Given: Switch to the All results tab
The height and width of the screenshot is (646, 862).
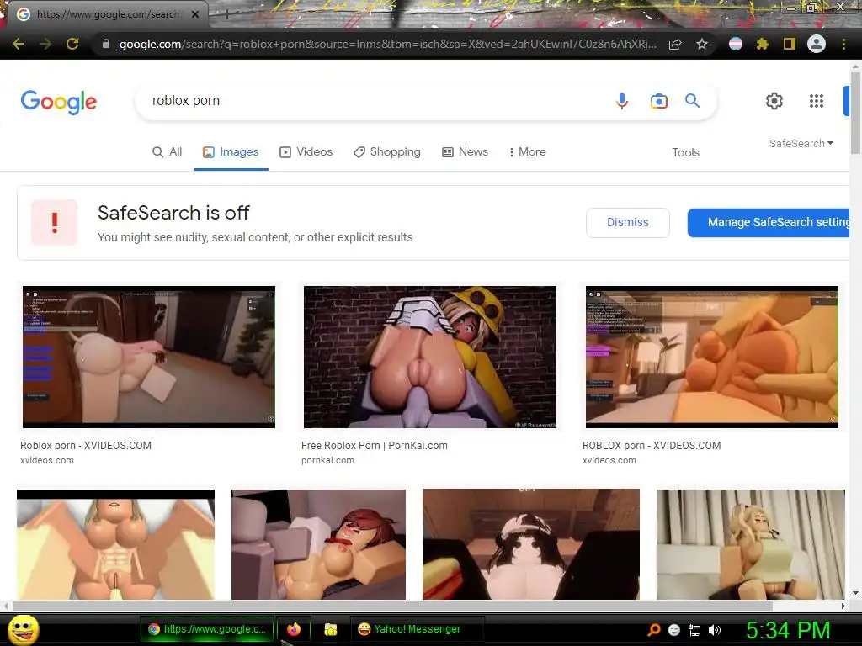Looking at the screenshot, I should coord(168,152).
